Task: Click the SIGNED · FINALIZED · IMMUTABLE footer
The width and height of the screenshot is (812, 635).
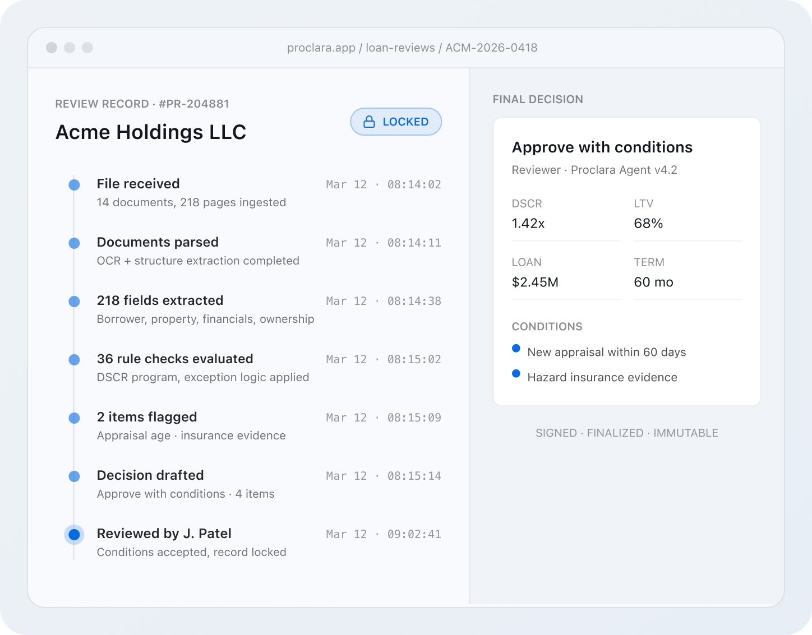Action: 627,433
